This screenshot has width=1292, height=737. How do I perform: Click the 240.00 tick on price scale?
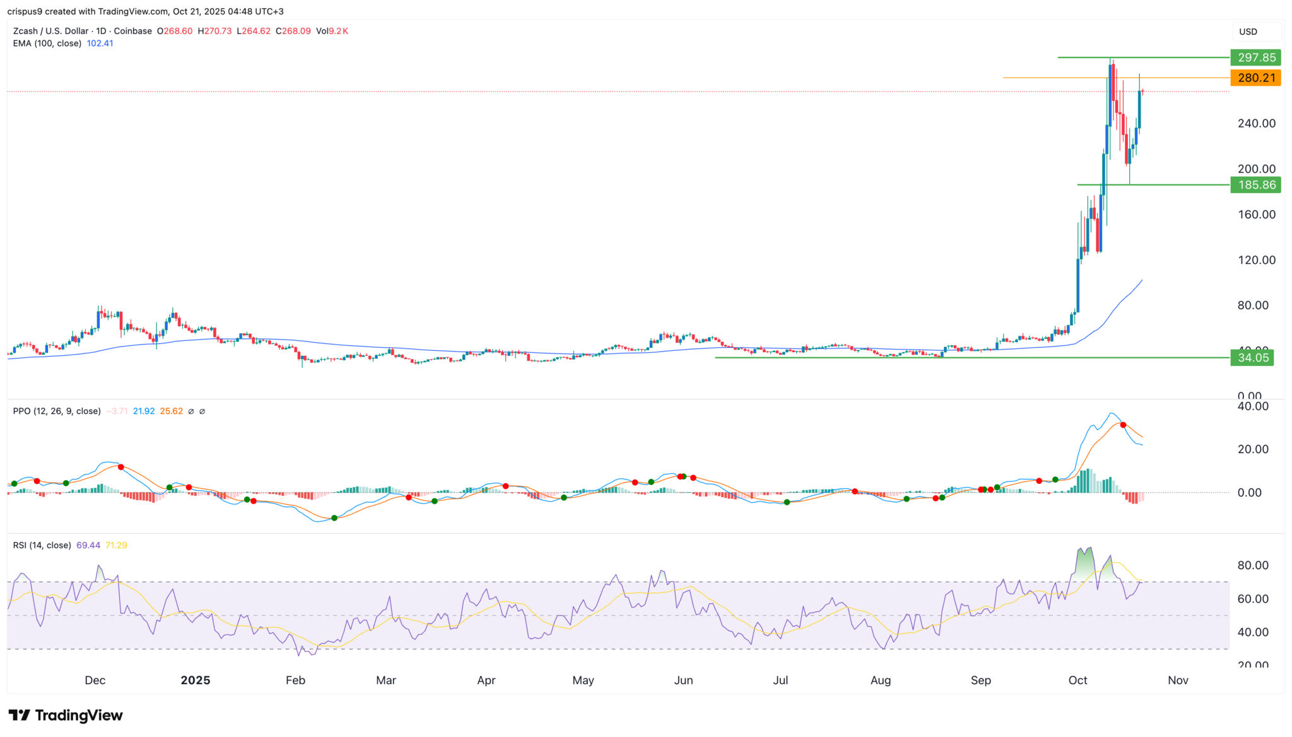point(1256,124)
